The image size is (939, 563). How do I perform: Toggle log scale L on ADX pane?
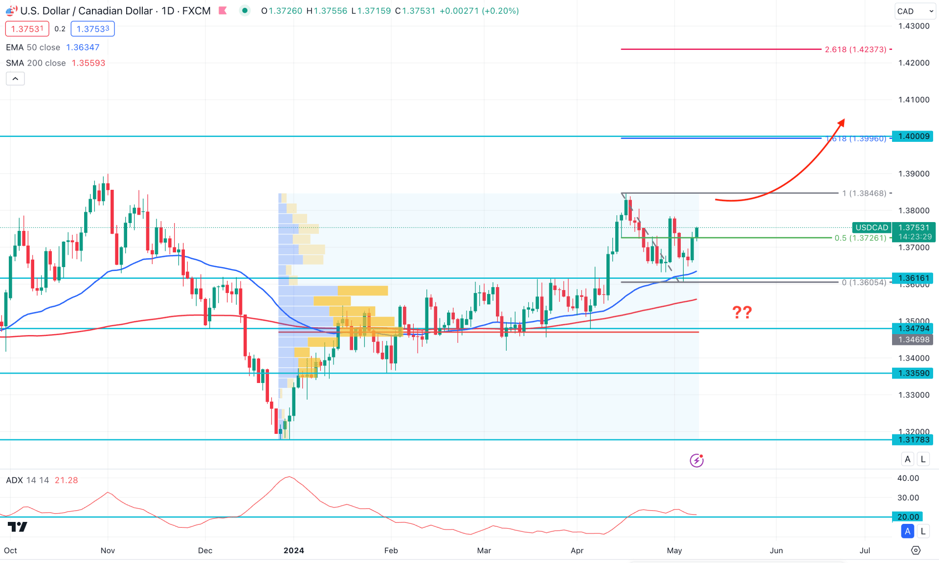click(923, 531)
